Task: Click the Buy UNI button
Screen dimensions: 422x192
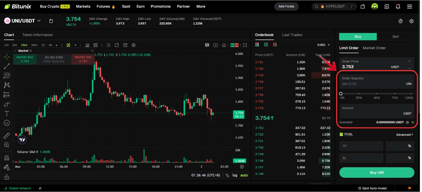Action: 377,173
